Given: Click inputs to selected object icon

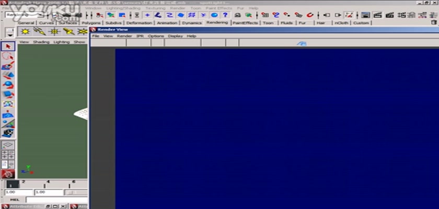Looking at the screenshot, I should 327,15.
